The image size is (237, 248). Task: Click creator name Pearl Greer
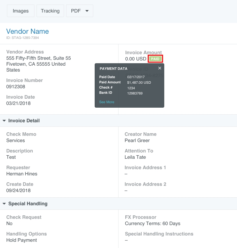[x=137, y=141]
